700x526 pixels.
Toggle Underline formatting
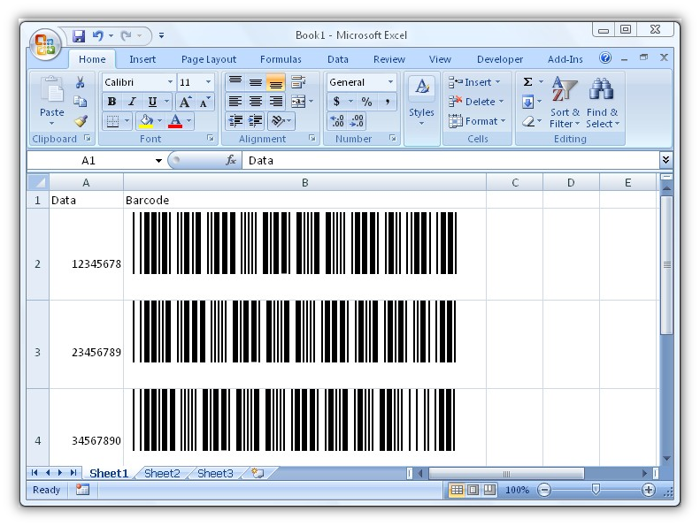(152, 103)
